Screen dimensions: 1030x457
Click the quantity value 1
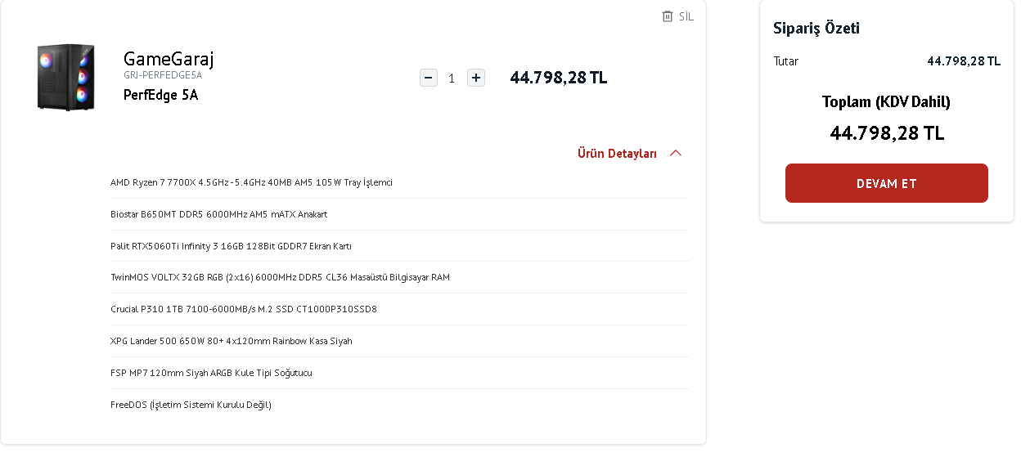tap(452, 78)
